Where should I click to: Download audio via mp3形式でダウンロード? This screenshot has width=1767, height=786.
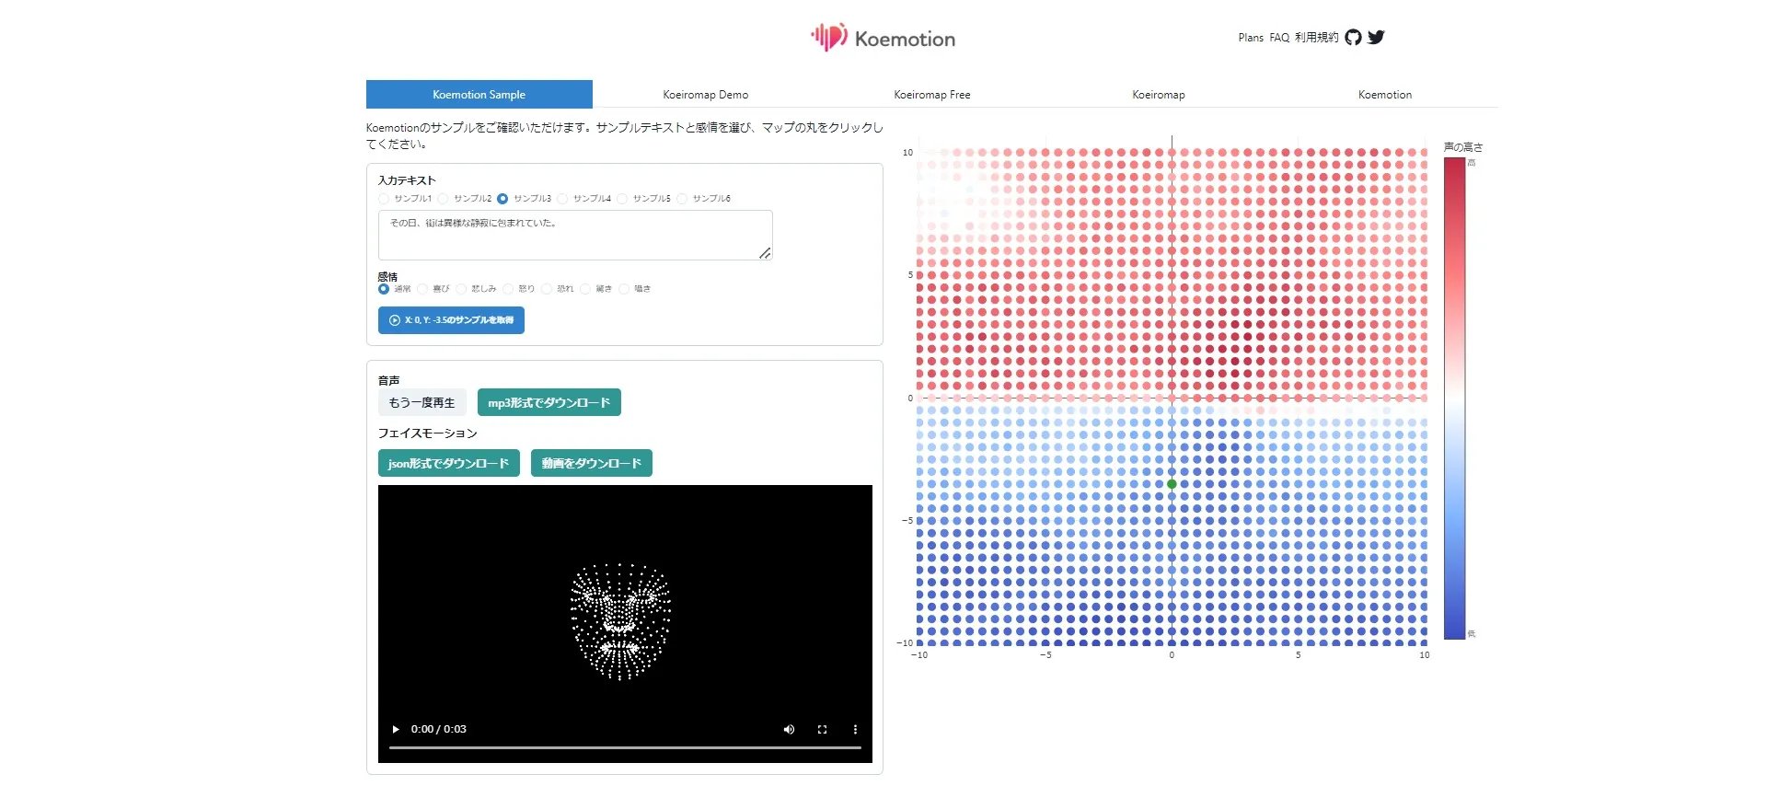click(549, 402)
